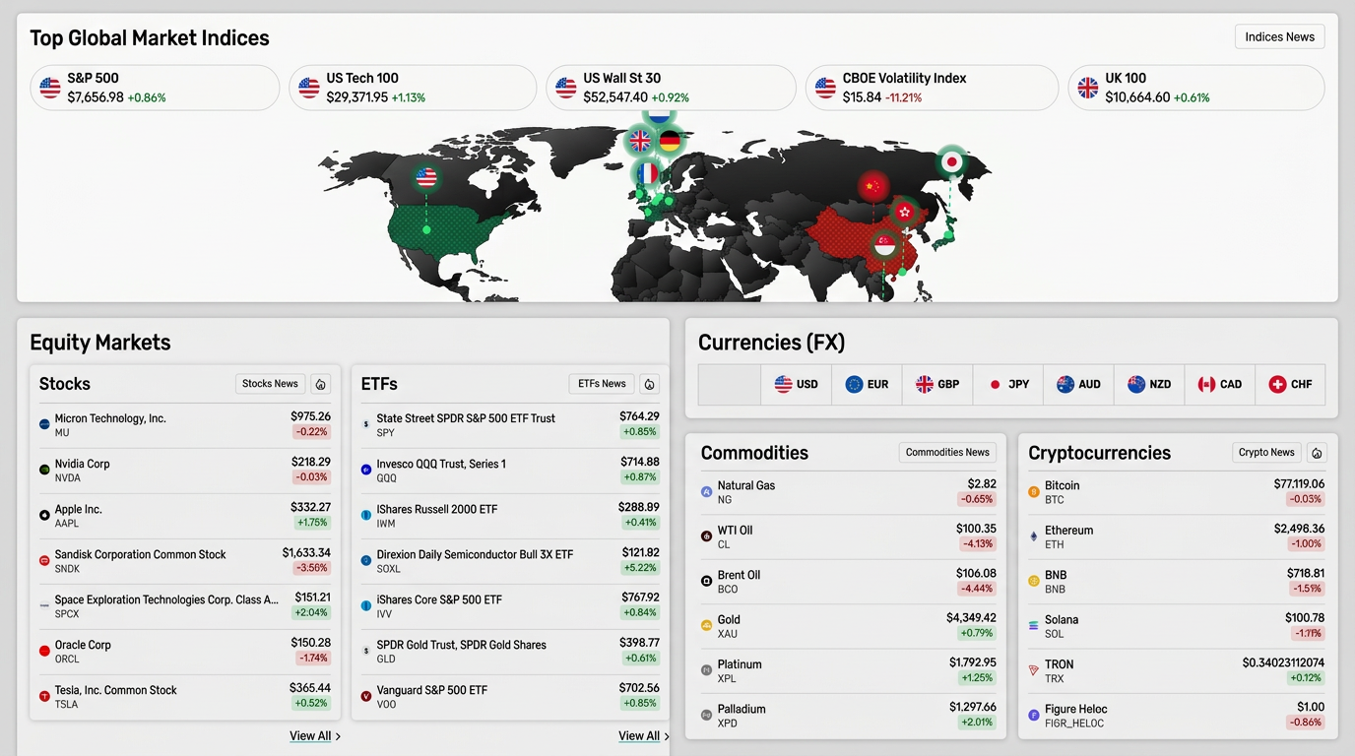Click the flame icon next to Stocks News

click(321, 384)
